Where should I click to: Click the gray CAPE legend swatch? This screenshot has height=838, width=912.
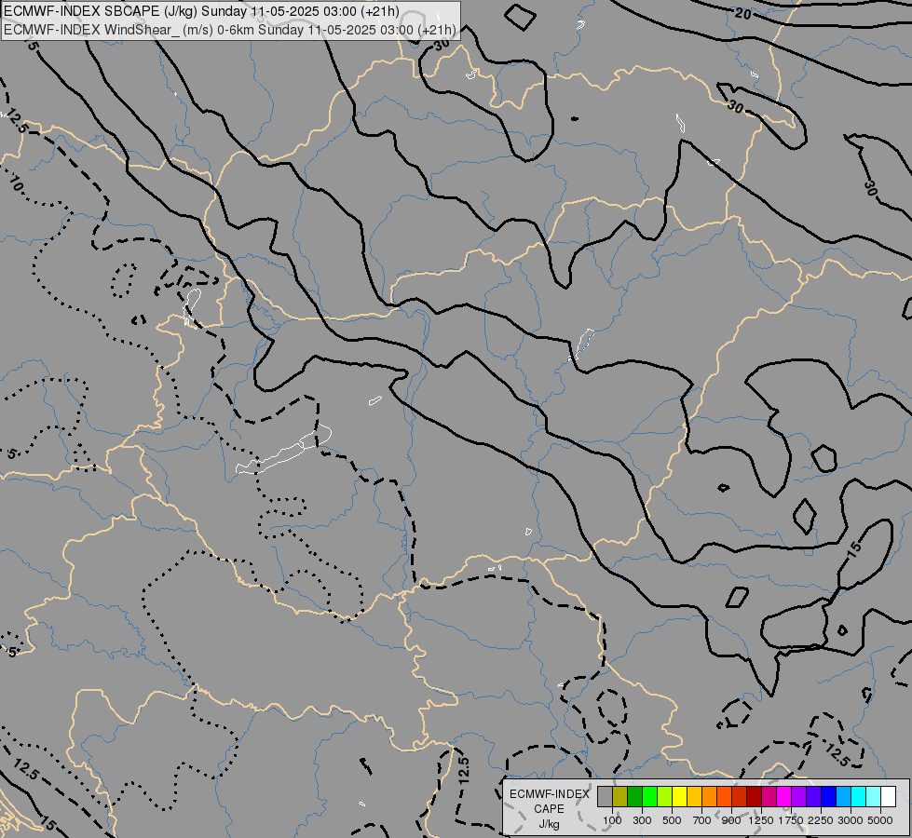coord(605,797)
